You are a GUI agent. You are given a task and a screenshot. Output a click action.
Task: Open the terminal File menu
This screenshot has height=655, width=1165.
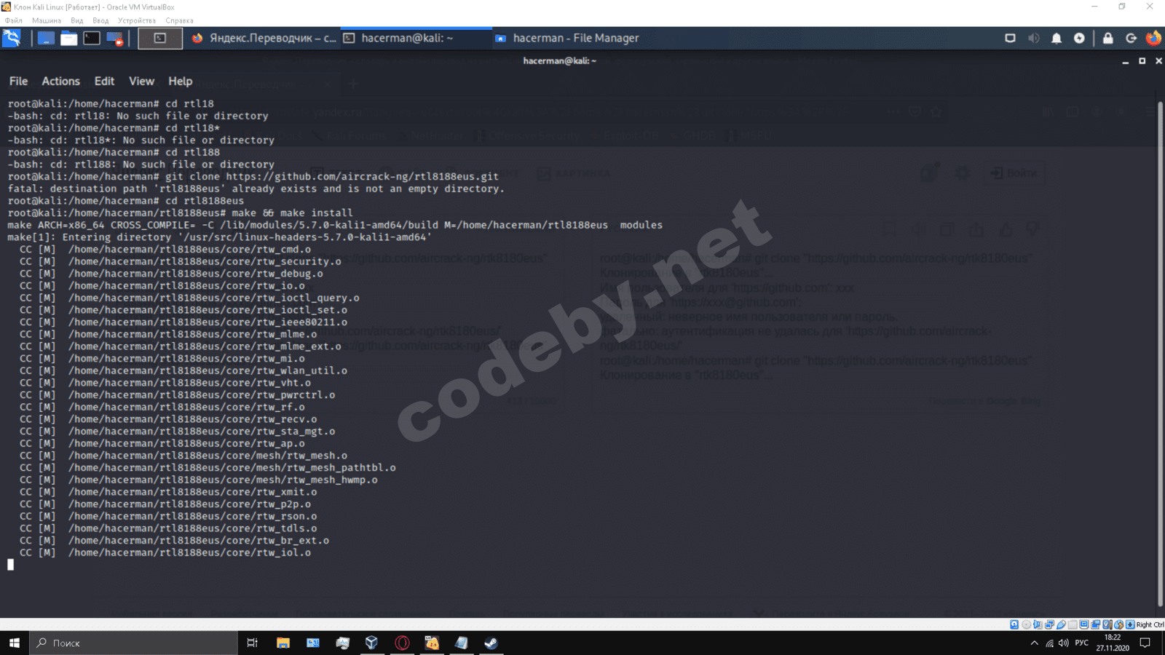[18, 81]
